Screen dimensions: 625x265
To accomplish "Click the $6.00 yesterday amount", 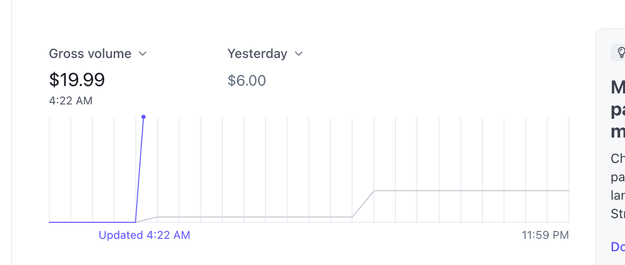I will point(247,80).
